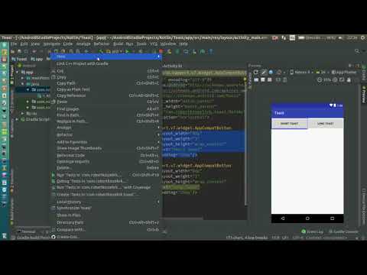Open the New submenu in context menu
367x275 pixels.
click(x=106, y=57)
